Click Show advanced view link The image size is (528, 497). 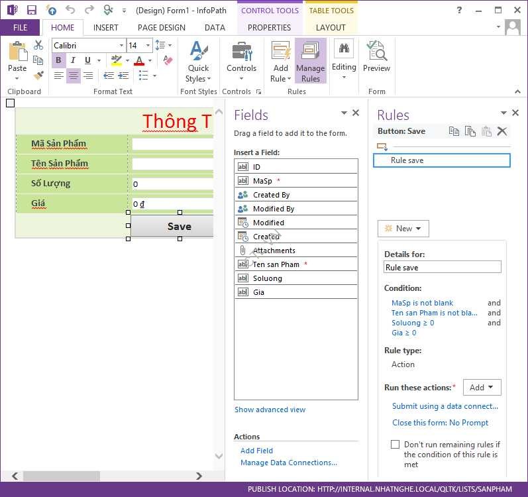click(x=270, y=410)
